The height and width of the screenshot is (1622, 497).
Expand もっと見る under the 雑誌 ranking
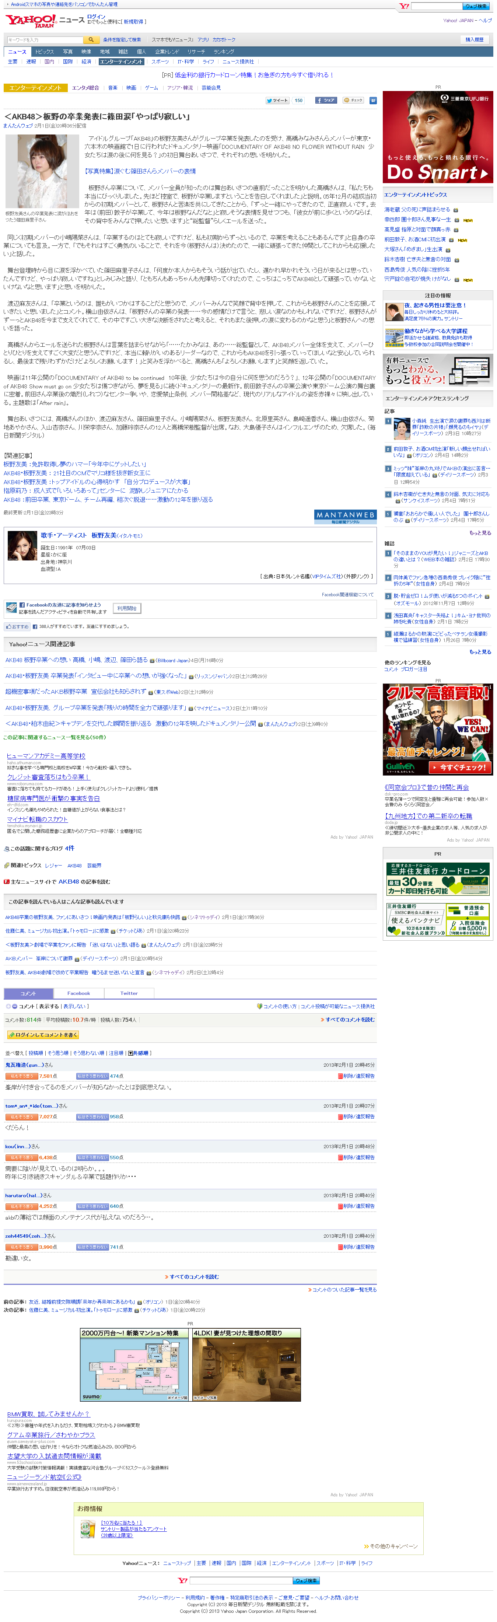(480, 652)
